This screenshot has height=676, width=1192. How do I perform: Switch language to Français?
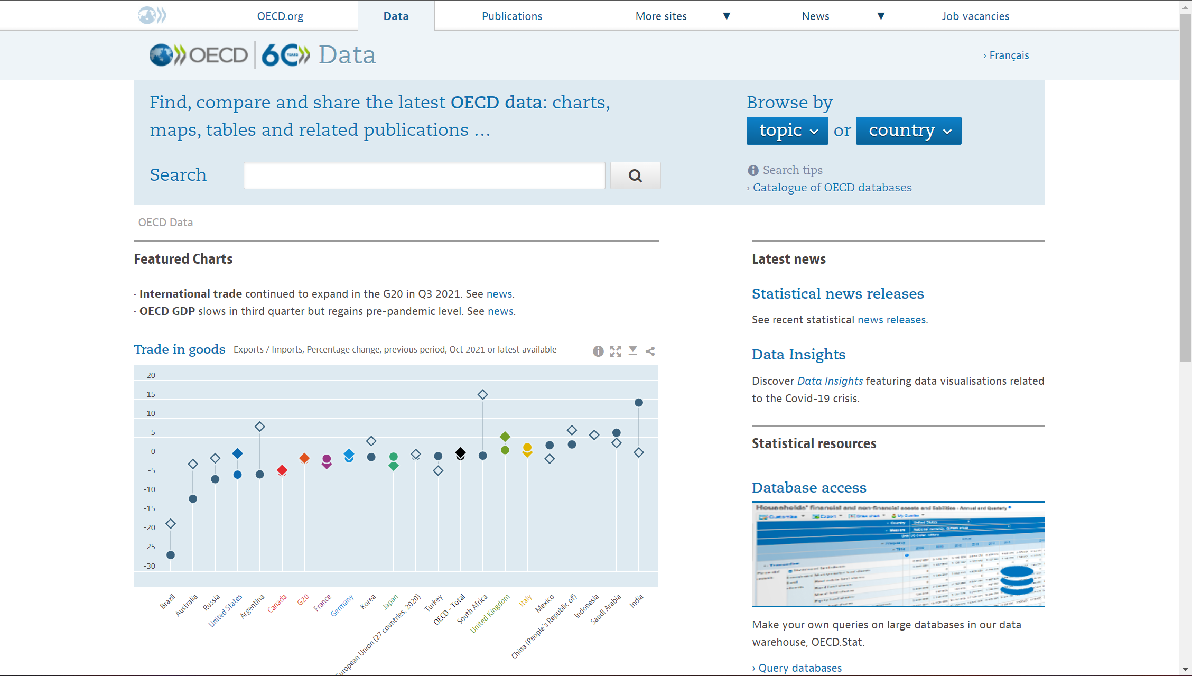(1008, 55)
